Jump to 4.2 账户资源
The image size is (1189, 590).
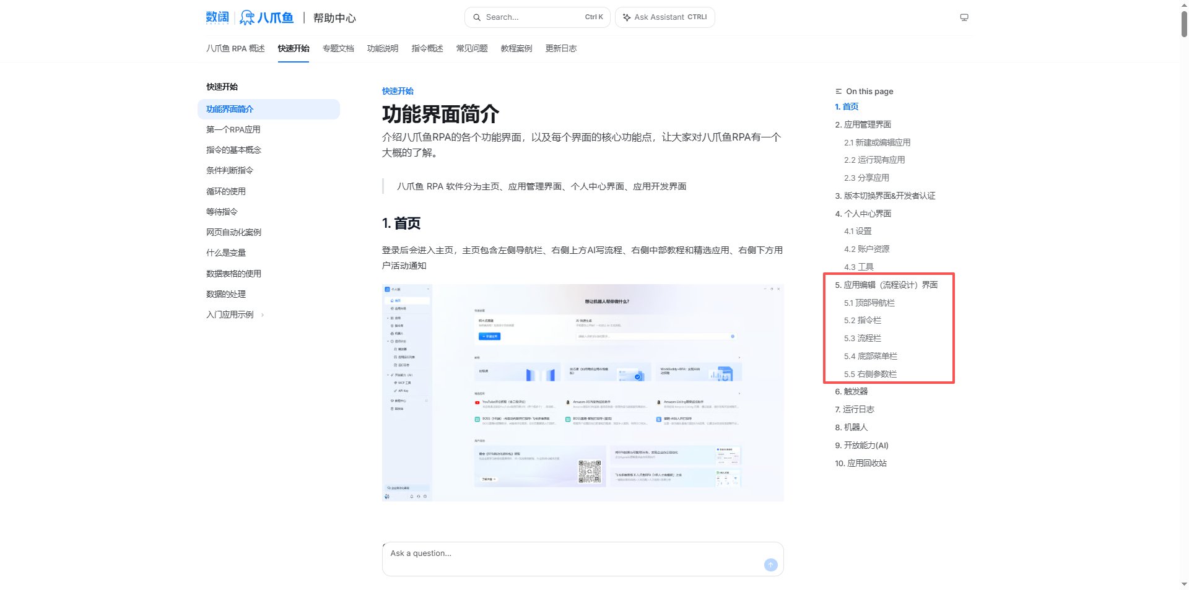[x=866, y=249]
